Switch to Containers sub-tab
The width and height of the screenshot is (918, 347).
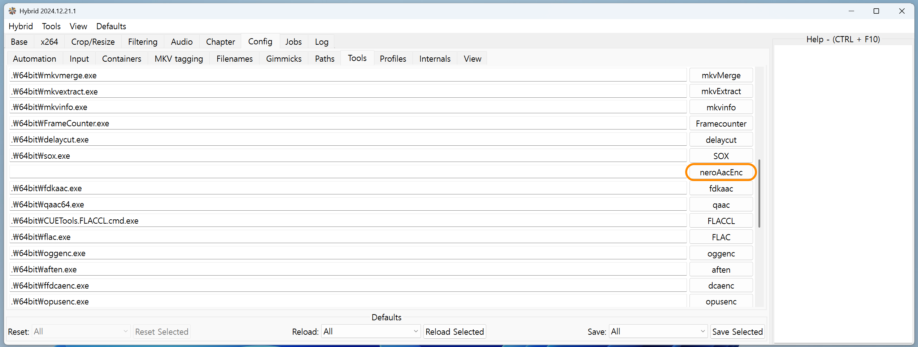pyautogui.click(x=122, y=59)
